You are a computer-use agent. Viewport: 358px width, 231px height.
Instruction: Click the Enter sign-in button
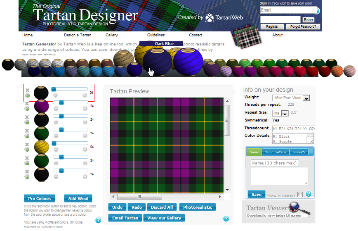coord(309,20)
